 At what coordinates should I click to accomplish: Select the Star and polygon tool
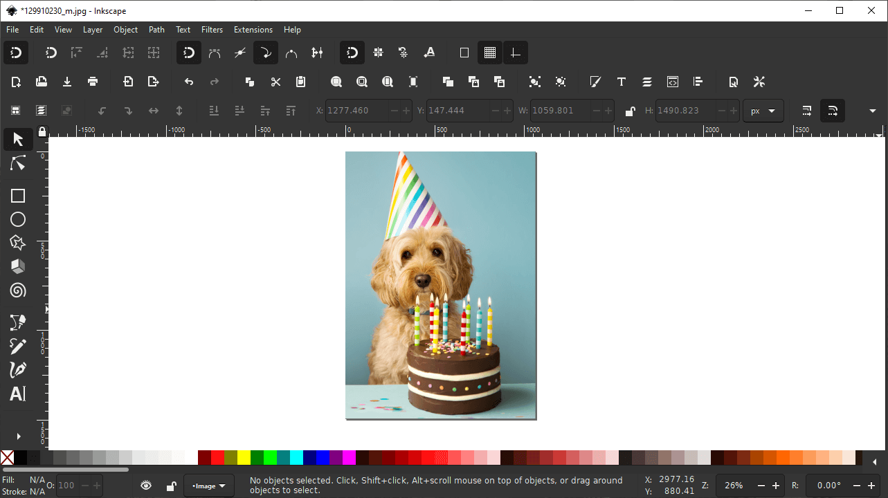pyautogui.click(x=18, y=243)
